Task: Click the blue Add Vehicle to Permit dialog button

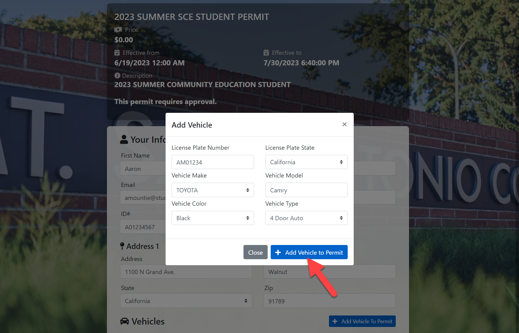Action: coord(309,252)
